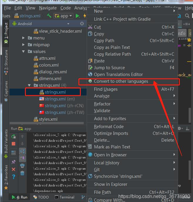193x202 pixels.
Task: Choose Mark as Plain Text
Action: (132, 147)
